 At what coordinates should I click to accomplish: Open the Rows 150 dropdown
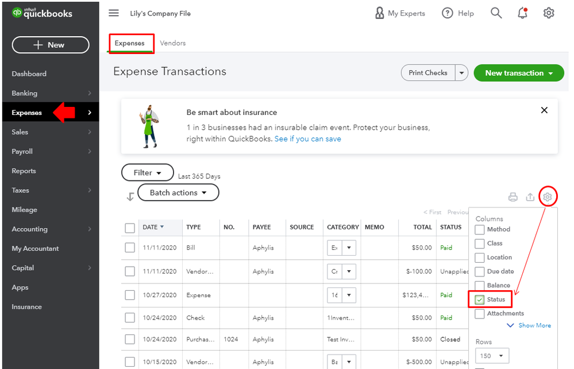(492, 356)
